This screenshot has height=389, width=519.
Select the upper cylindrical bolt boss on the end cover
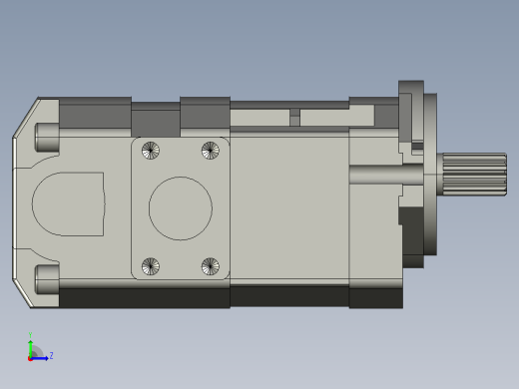coord(47,138)
